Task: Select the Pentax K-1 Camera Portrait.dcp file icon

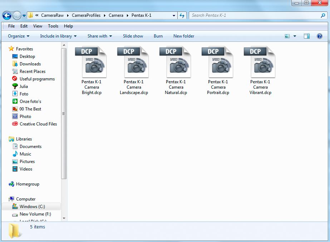Action: point(217,62)
